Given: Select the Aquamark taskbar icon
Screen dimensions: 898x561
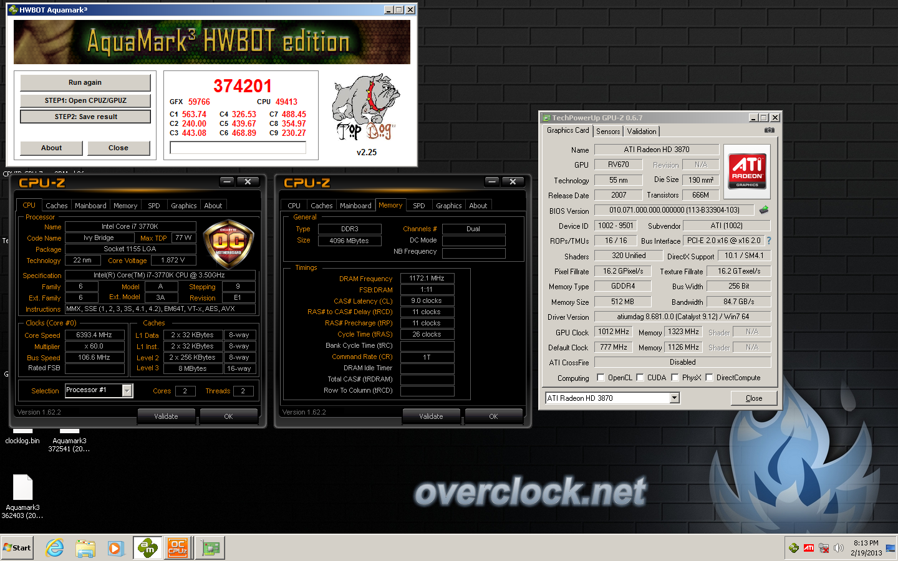Looking at the screenshot, I should click(148, 548).
